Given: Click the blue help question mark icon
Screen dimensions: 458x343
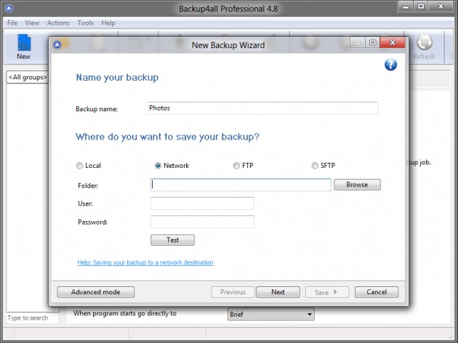Looking at the screenshot, I should click(x=390, y=65).
